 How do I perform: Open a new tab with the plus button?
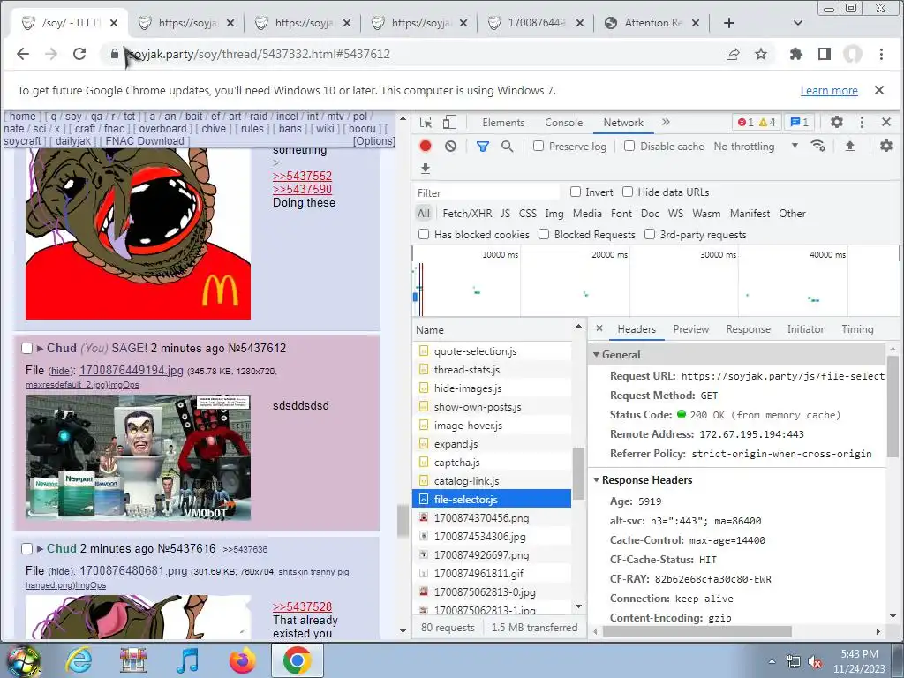pyautogui.click(x=728, y=23)
